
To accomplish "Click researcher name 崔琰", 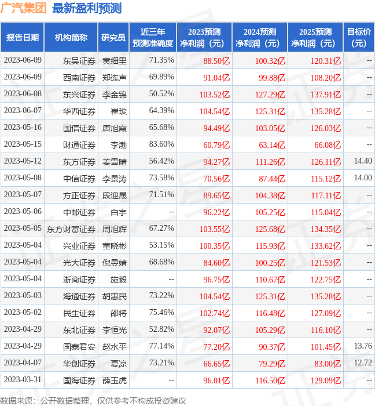I will click(119, 111).
